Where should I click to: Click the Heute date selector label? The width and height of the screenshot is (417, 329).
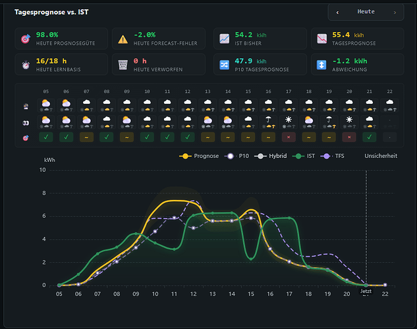[x=366, y=12]
